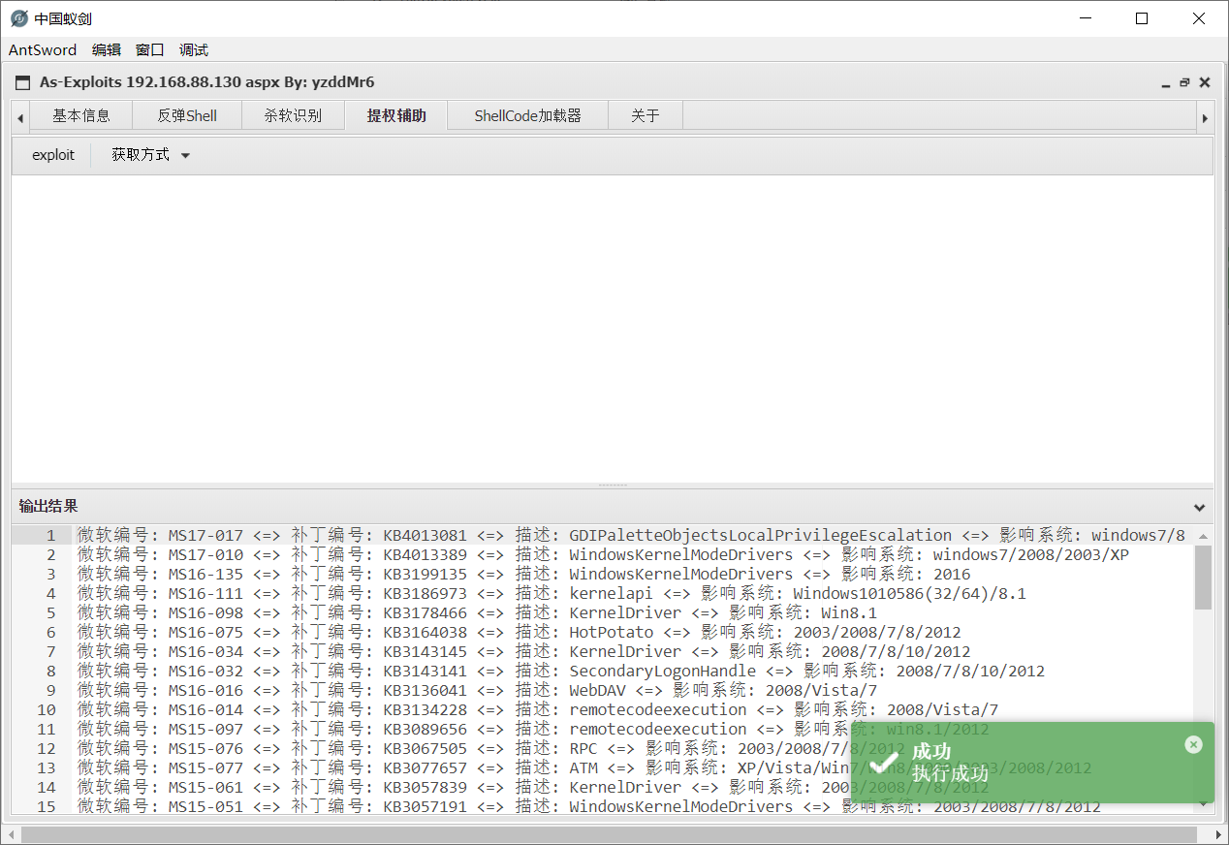1229x845 pixels.
Task: Select output line MS16-034 KB3143145
Action: click(523, 651)
